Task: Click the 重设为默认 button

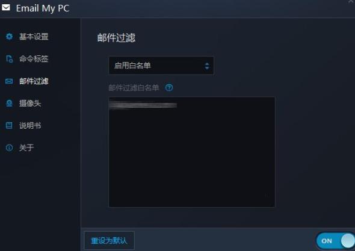Action: pos(109,241)
